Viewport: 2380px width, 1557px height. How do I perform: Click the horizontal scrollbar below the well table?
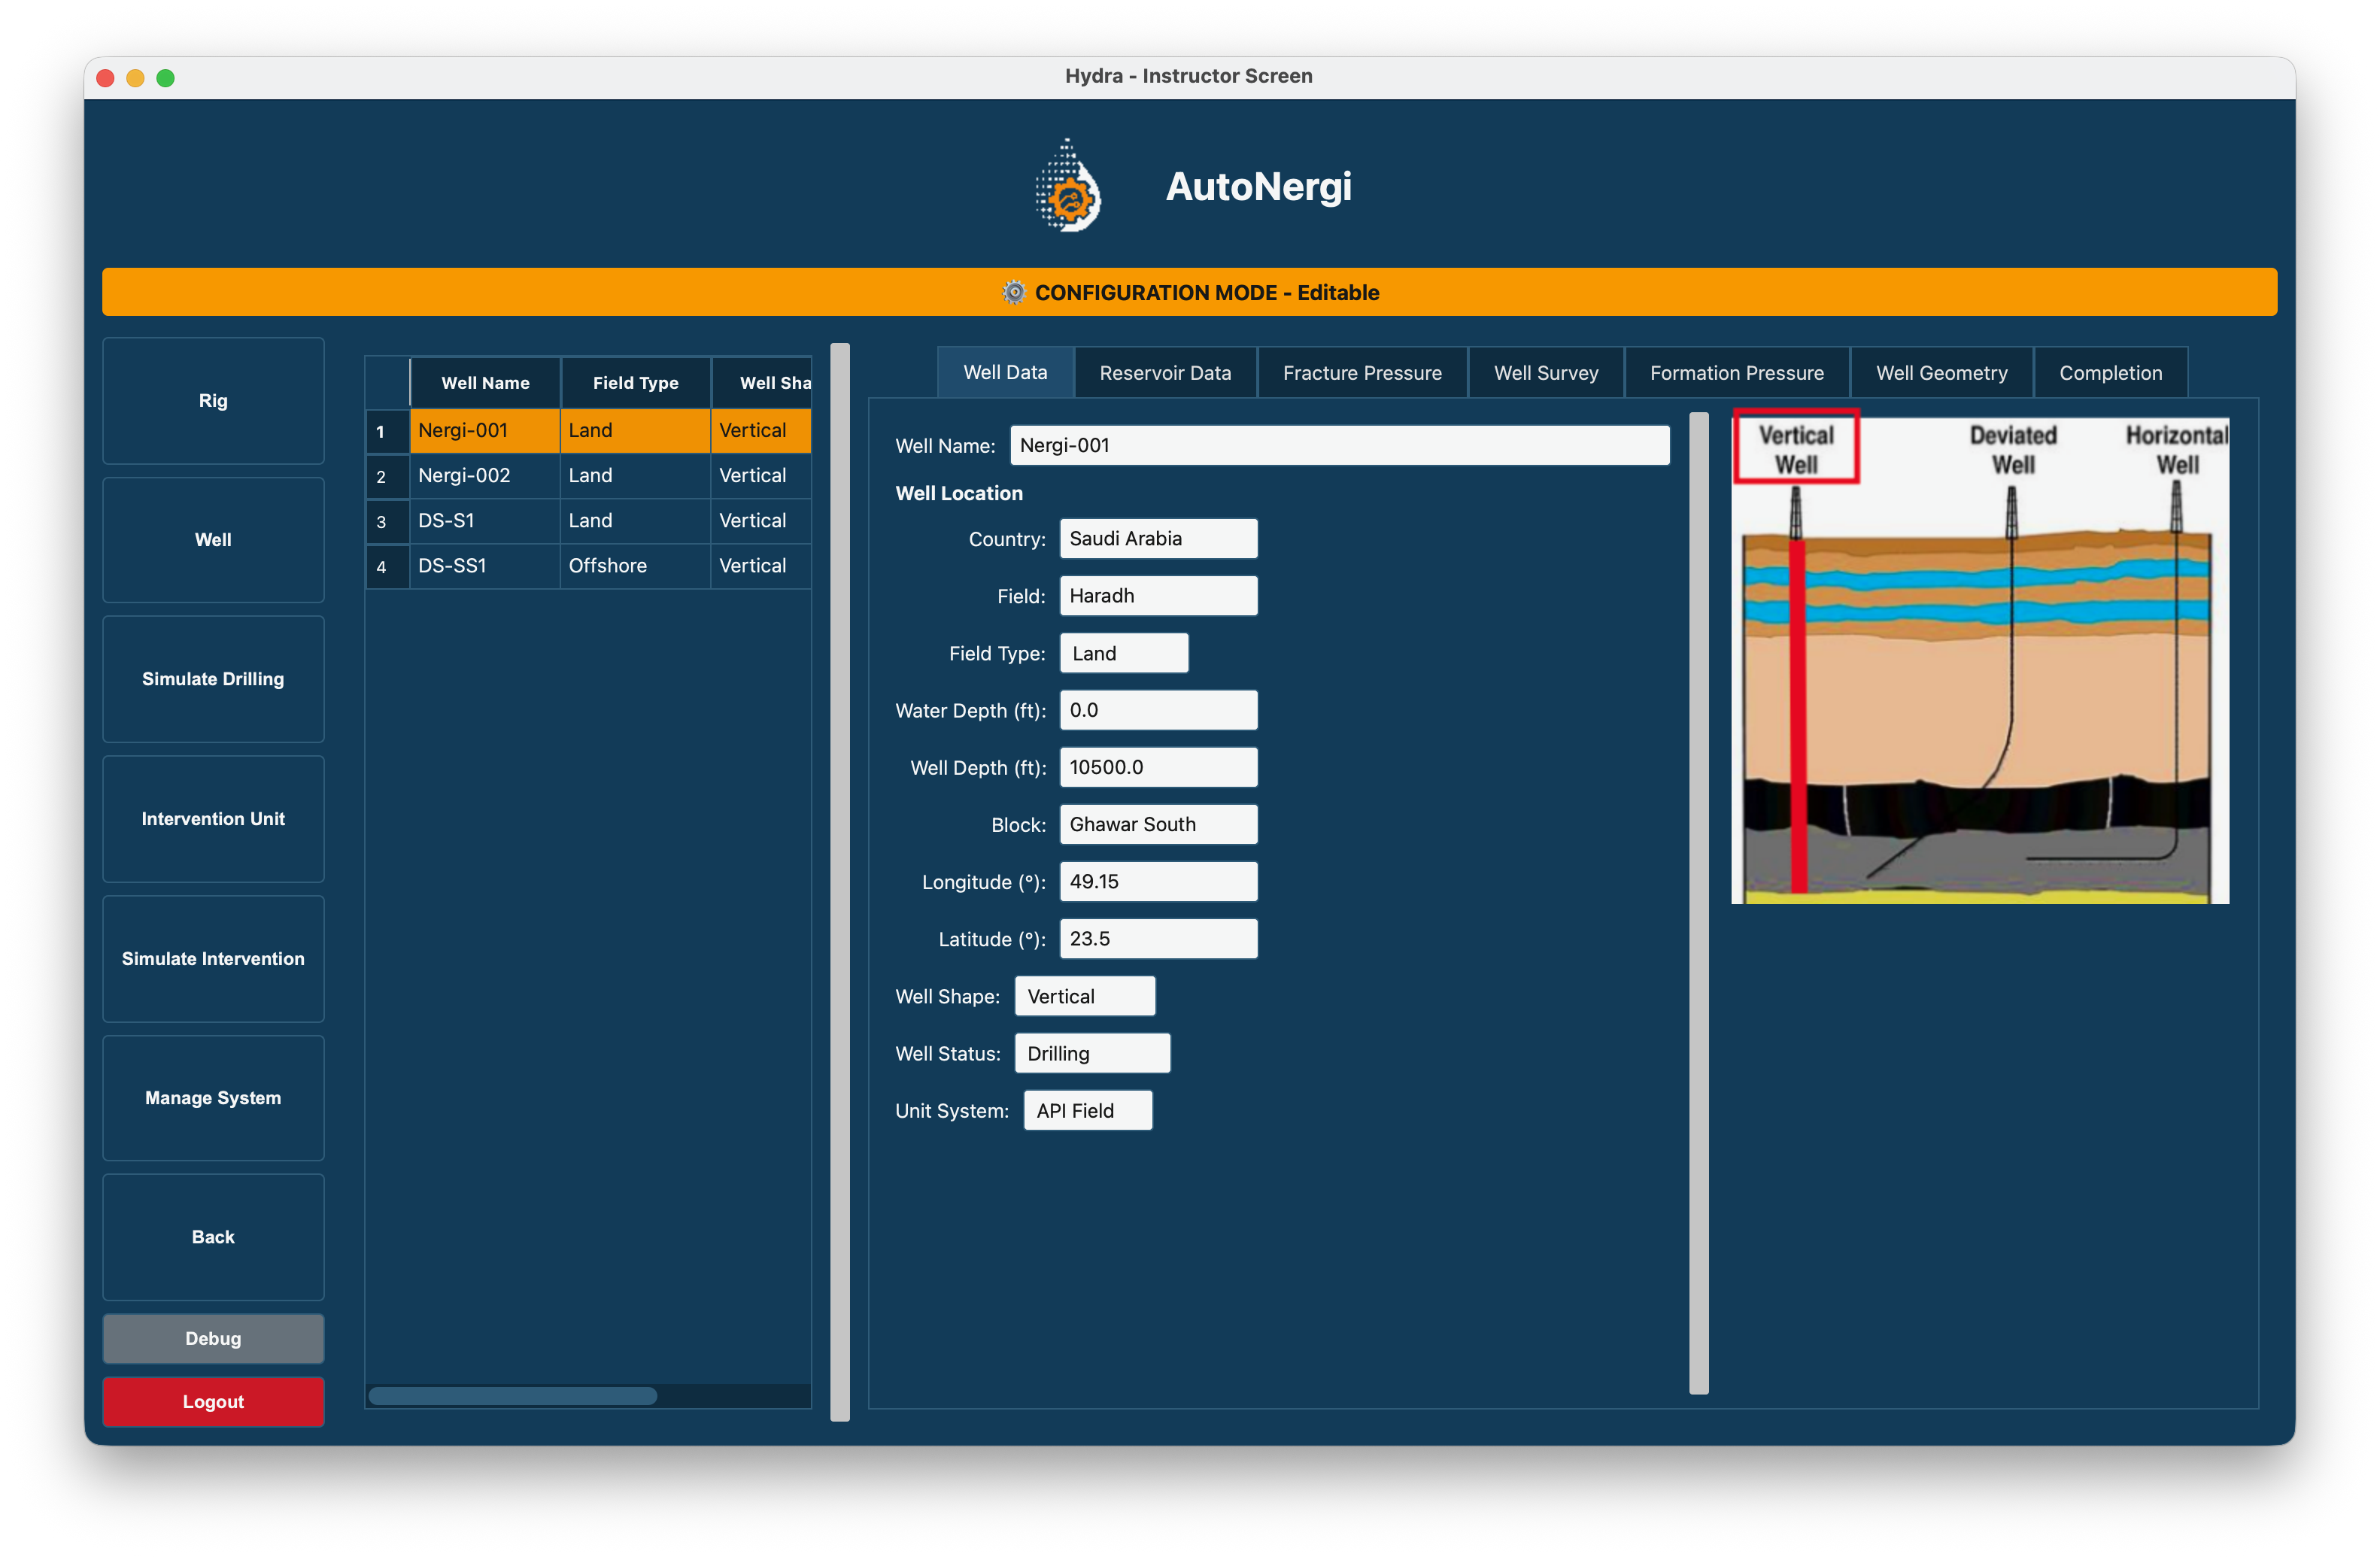[x=512, y=1396]
